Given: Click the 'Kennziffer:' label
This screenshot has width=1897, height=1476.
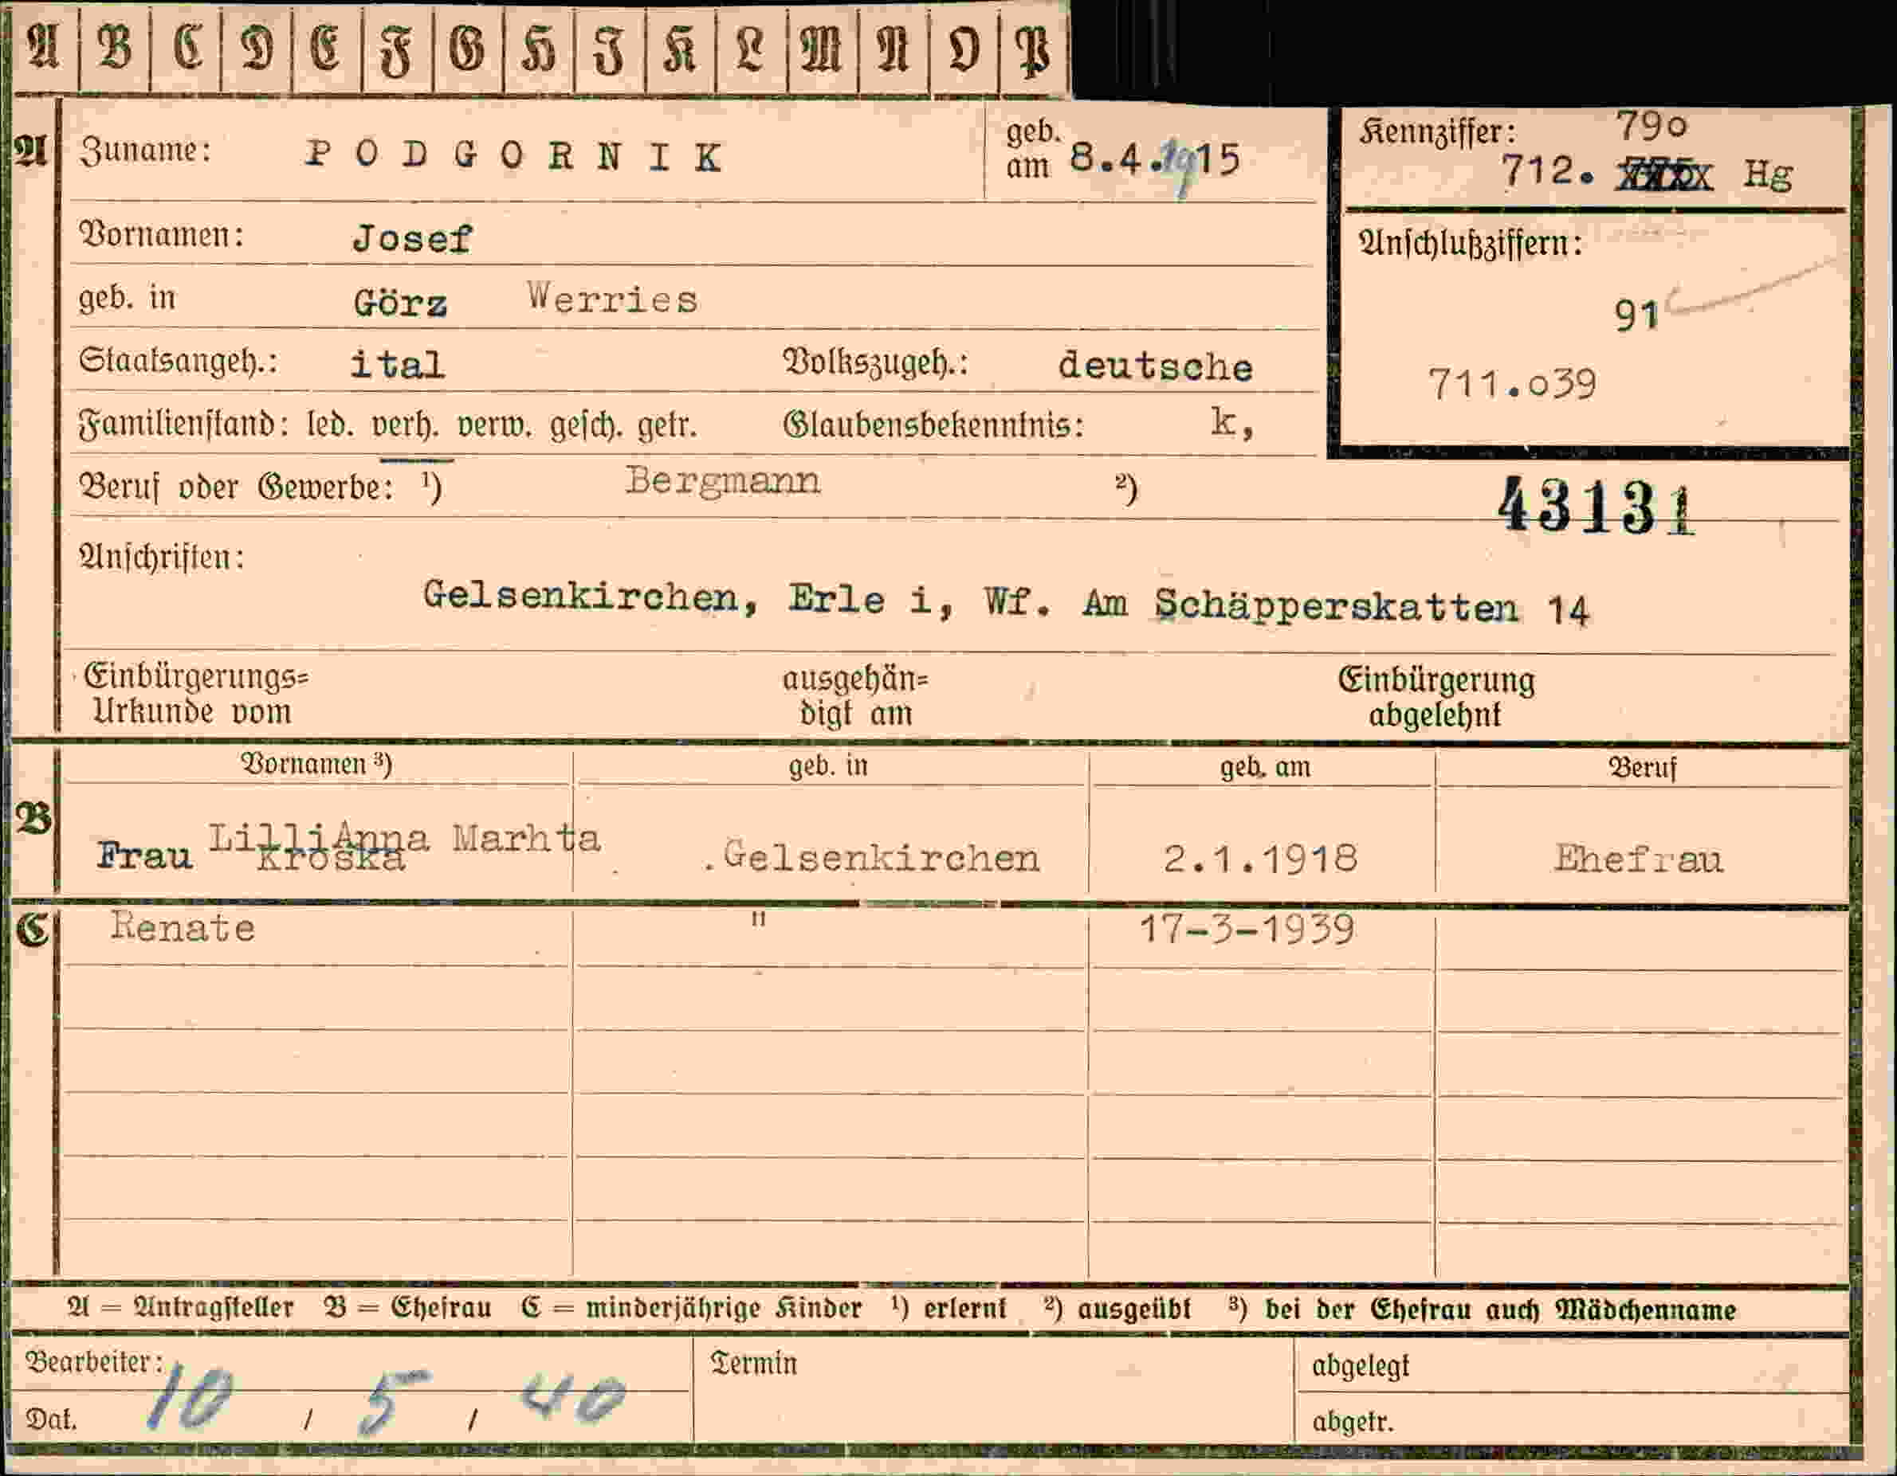Looking at the screenshot, I should 1438,132.
